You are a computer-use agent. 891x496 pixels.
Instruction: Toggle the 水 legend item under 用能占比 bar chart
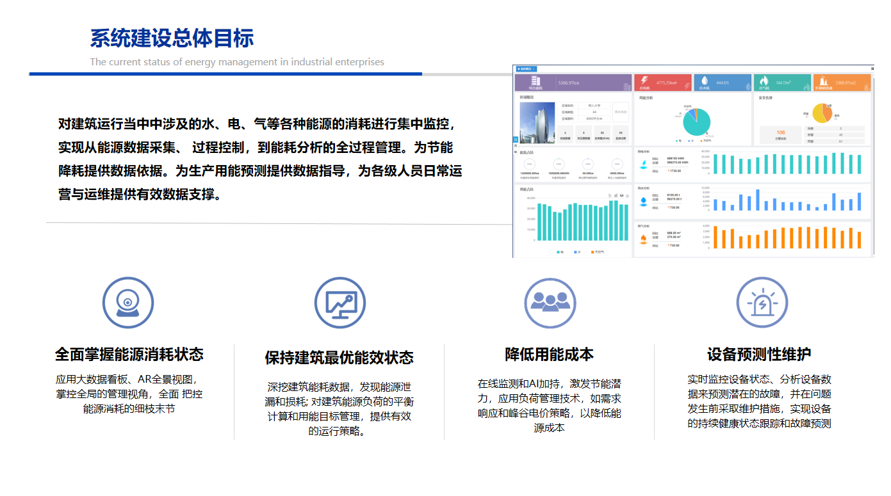point(576,252)
